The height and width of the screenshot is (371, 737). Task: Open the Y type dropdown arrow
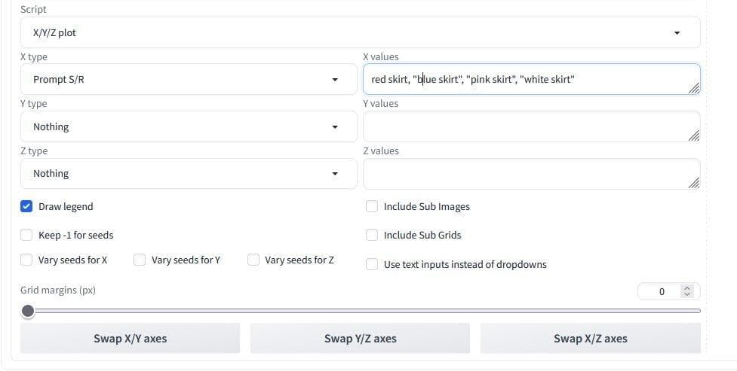[335, 126]
